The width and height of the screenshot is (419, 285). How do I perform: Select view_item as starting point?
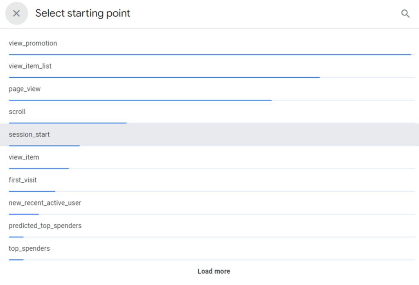click(x=24, y=157)
